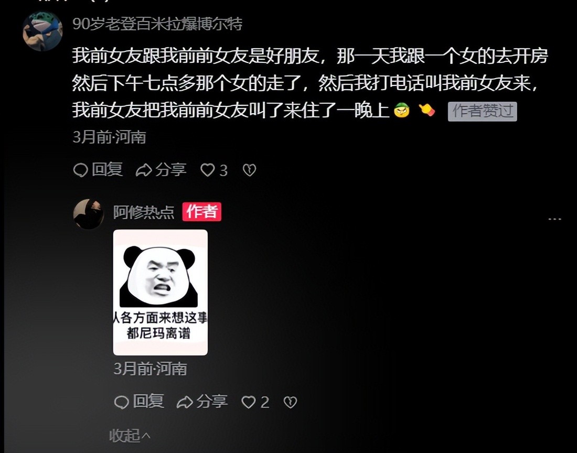Click the red 作者 badge
Screen dimensions: 577x453
[201, 212]
